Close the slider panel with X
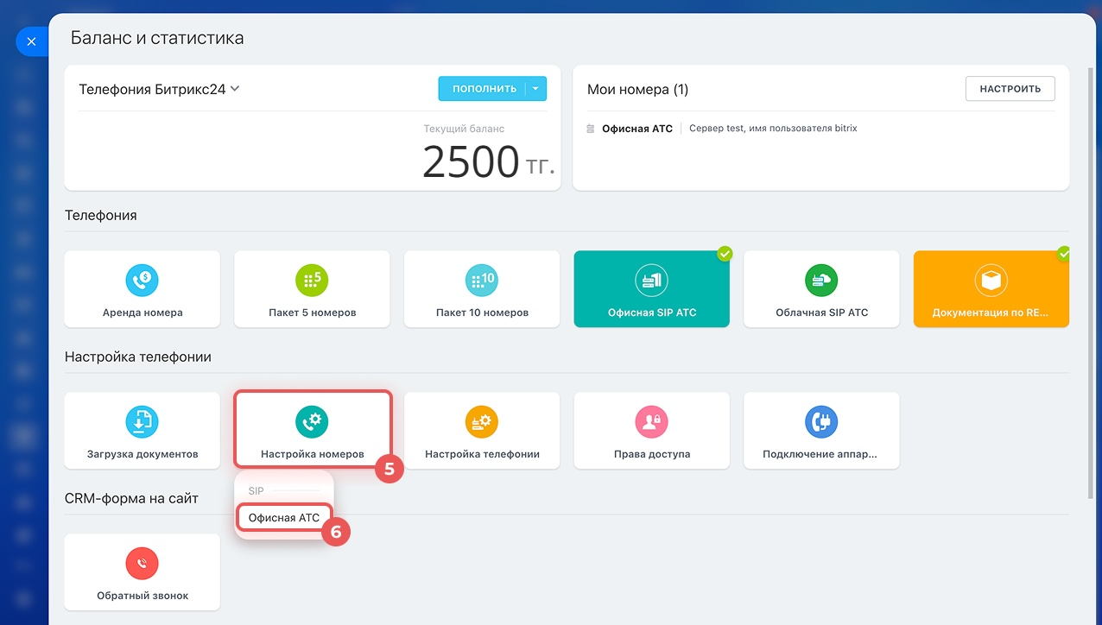This screenshot has height=625, width=1102. coord(31,41)
